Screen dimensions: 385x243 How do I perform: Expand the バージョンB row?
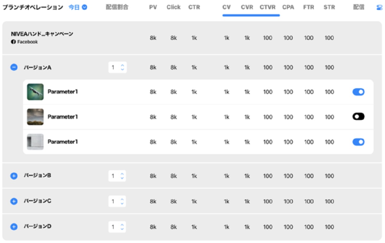pyautogui.click(x=14, y=176)
